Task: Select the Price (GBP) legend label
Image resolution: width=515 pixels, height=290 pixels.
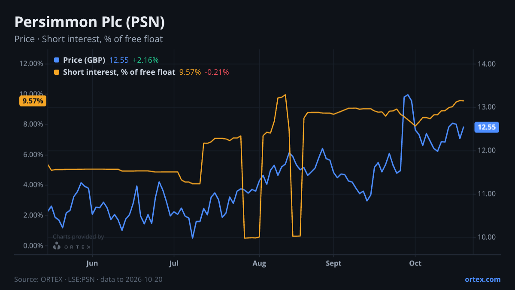Action: click(x=84, y=60)
